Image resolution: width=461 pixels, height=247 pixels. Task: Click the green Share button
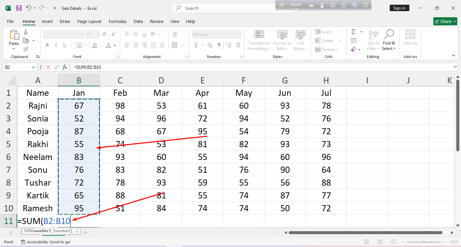click(x=445, y=21)
